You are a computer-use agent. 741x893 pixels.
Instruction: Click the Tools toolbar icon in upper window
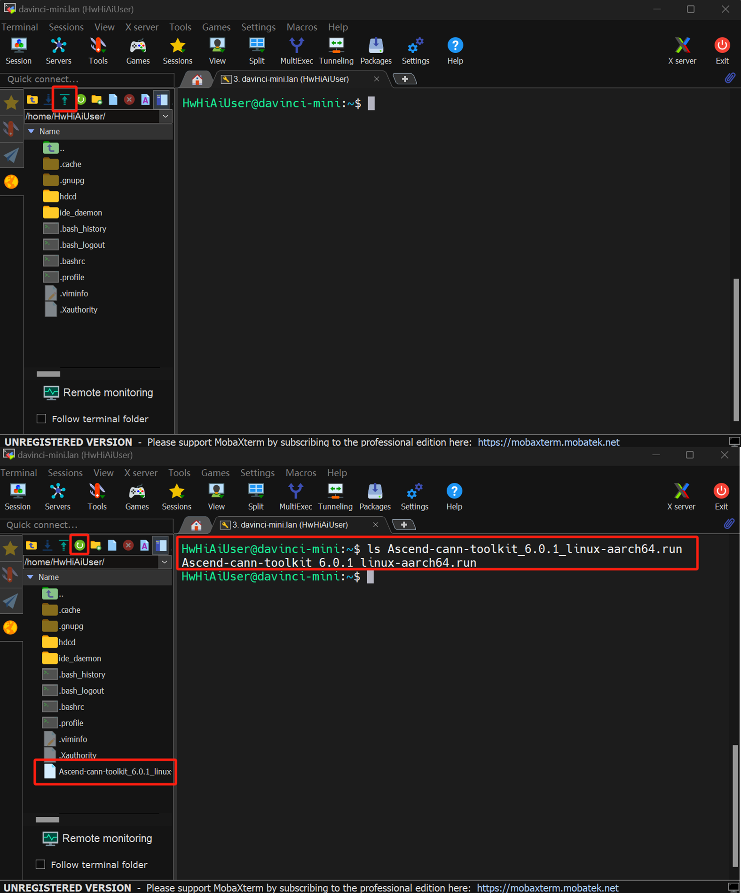[x=98, y=51]
